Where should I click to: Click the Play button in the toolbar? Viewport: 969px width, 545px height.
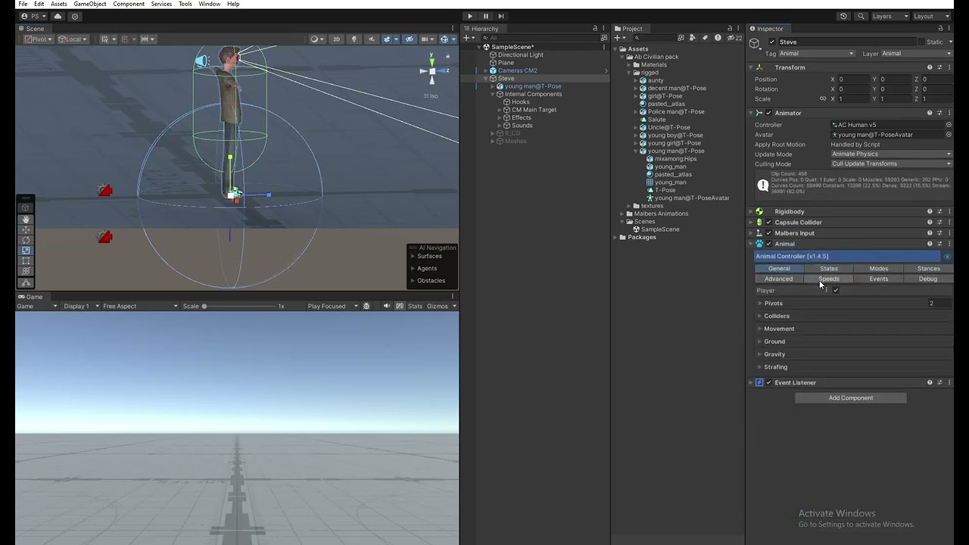click(x=469, y=16)
